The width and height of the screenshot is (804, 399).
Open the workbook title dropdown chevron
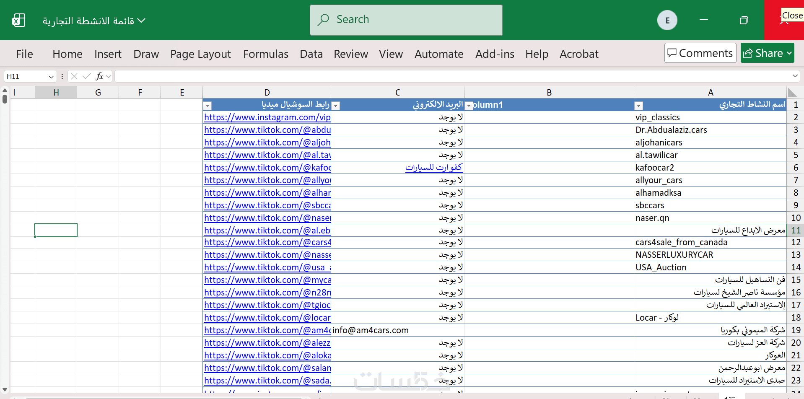(141, 20)
